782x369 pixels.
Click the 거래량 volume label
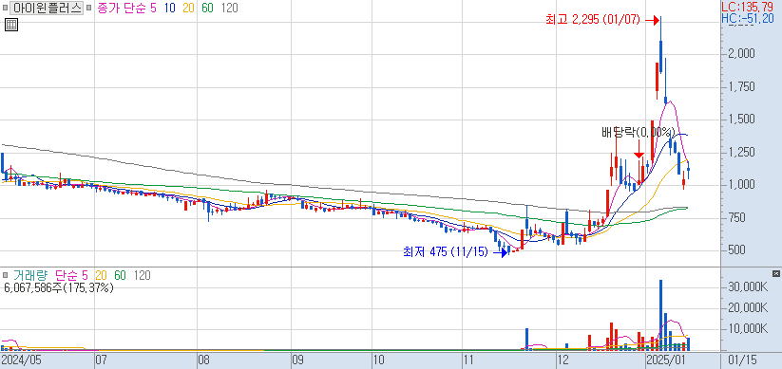tap(31, 275)
